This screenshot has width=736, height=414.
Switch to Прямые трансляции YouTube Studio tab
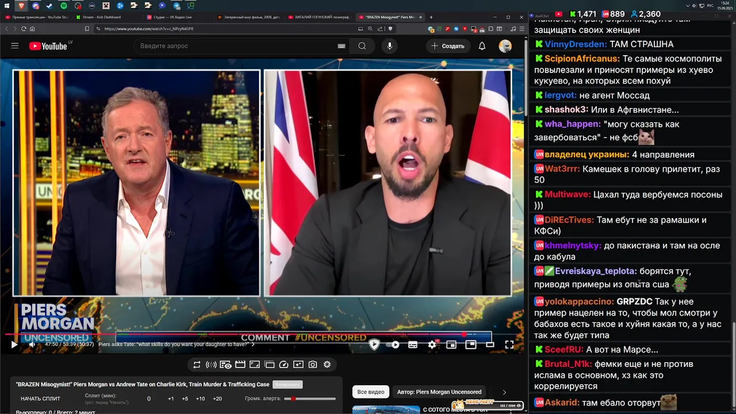(37, 17)
